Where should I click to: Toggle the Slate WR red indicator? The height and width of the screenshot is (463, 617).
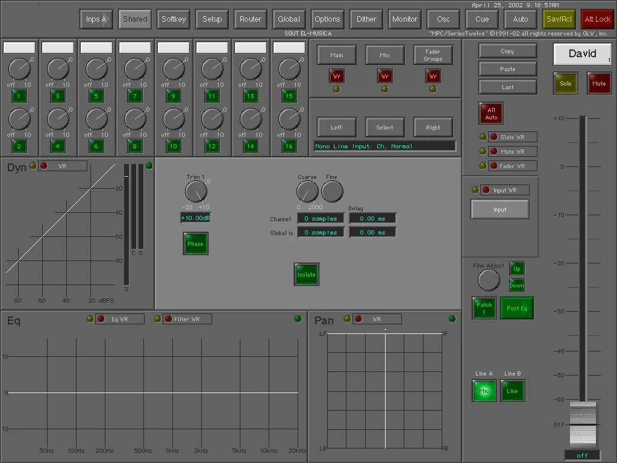pyautogui.click(x=494, y=137)
